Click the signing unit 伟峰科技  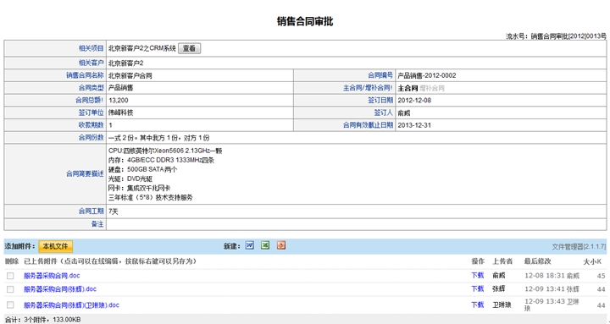(120, 113)
